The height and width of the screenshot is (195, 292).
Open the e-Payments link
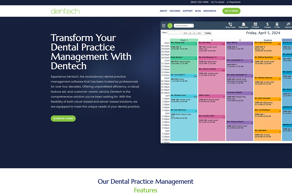(234, 2)
